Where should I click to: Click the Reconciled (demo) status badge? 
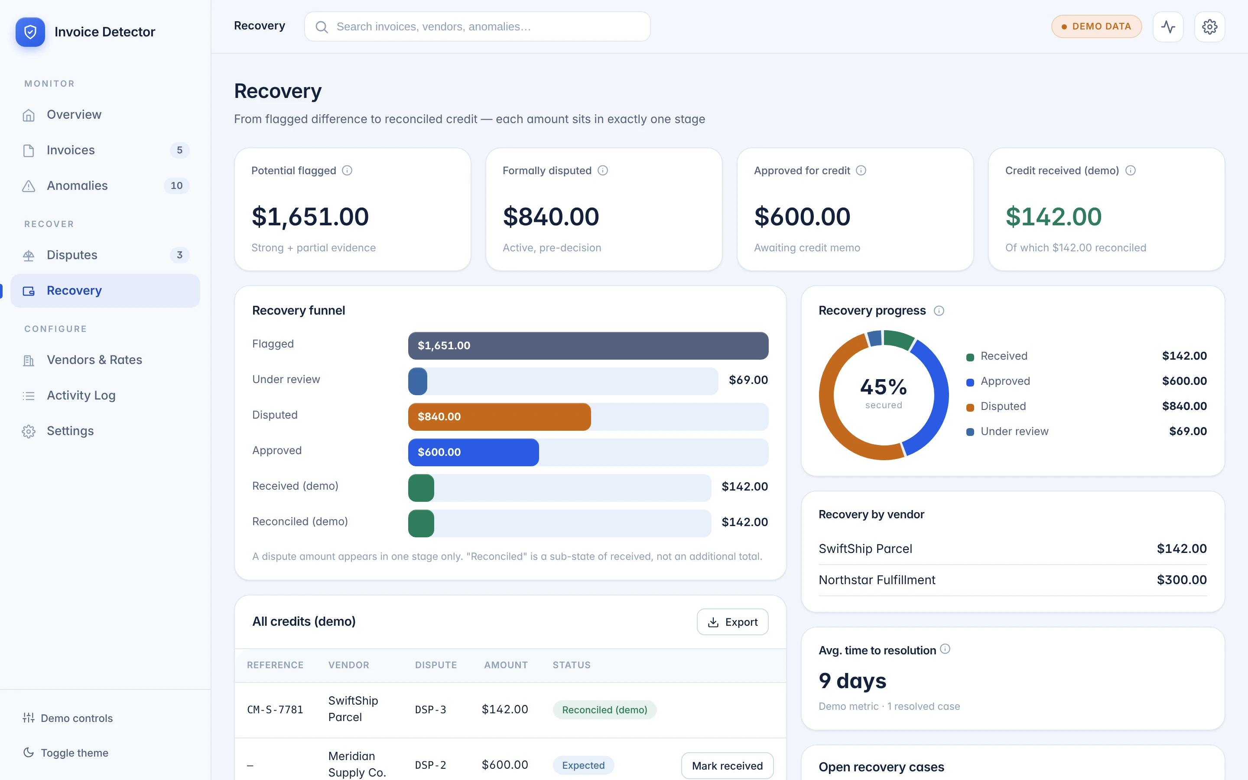(604, 710)
